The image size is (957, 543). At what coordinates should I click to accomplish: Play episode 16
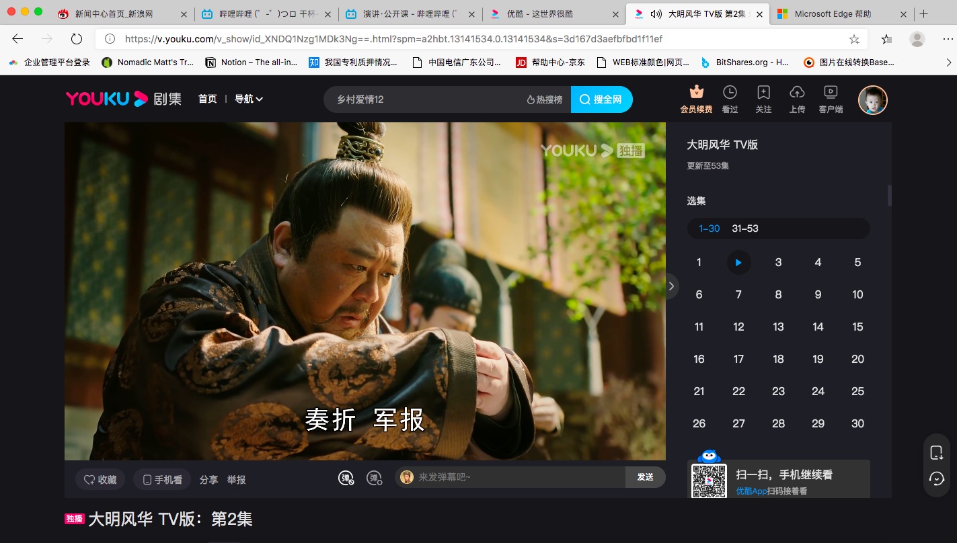(x=699, y=359)
